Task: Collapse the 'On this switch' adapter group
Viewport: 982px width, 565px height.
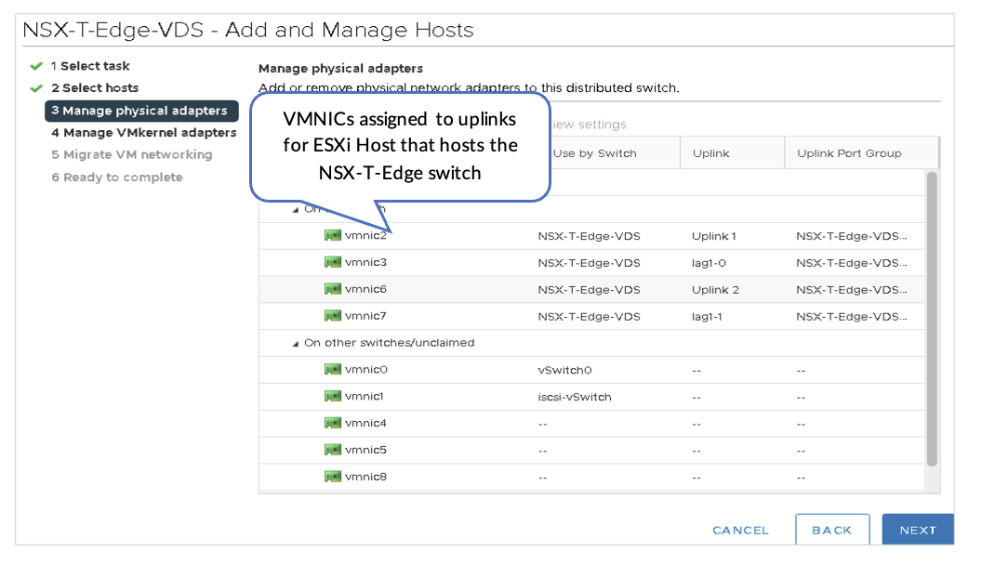Action: point(297,210)
